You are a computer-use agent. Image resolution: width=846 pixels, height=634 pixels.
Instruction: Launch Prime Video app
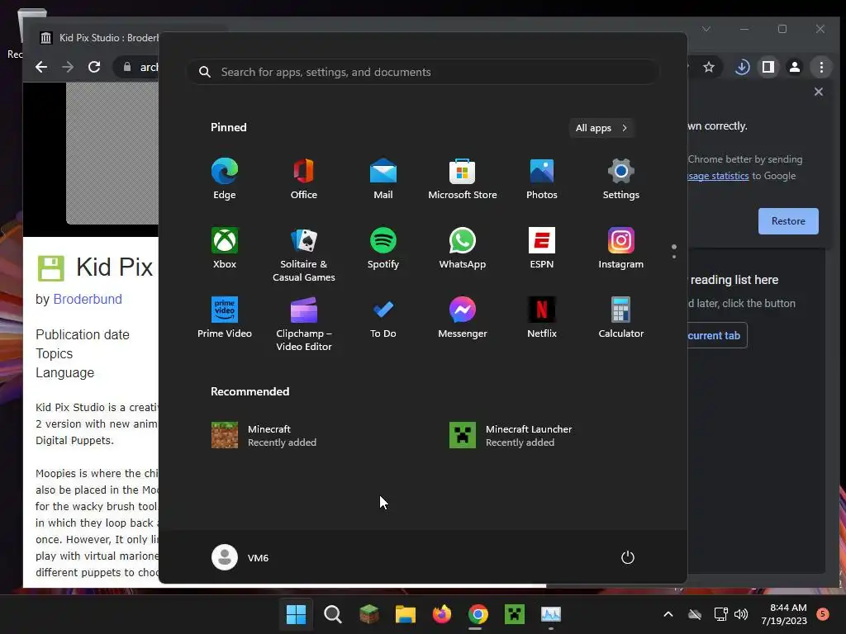[225, 318]
